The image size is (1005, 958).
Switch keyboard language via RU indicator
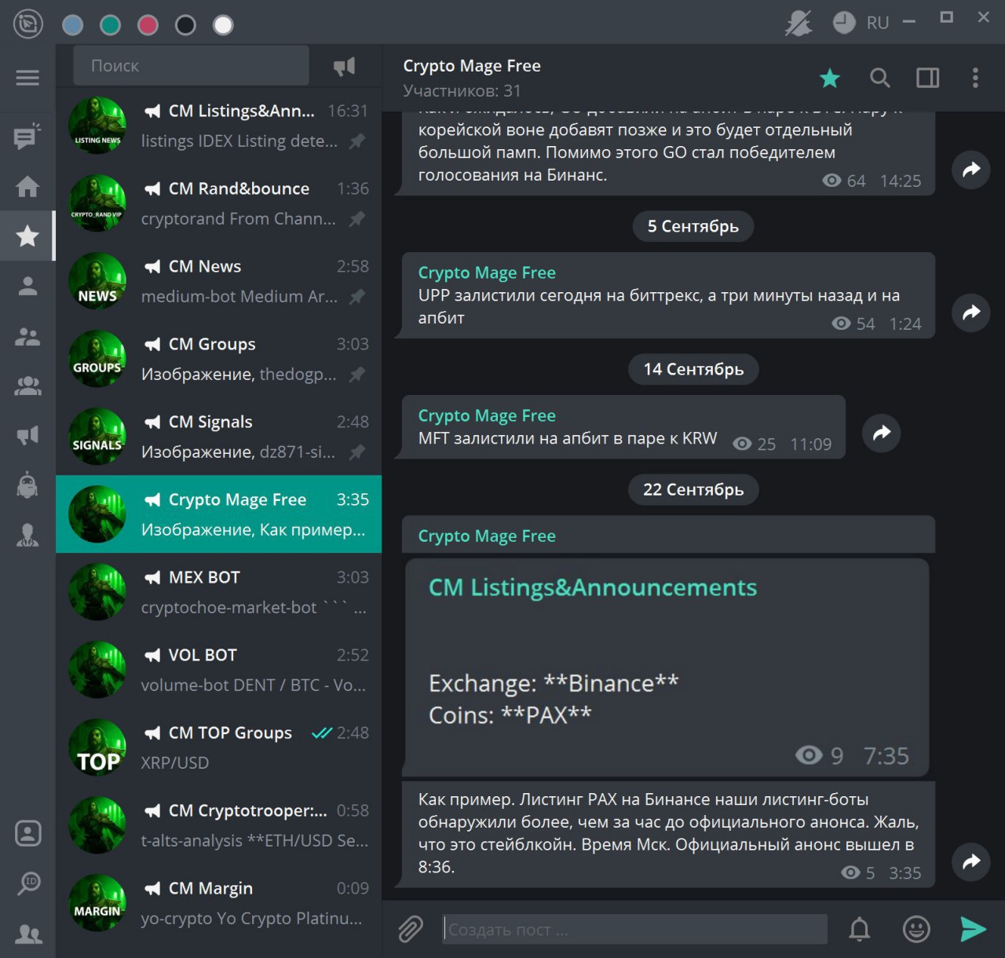pos(878,23)
